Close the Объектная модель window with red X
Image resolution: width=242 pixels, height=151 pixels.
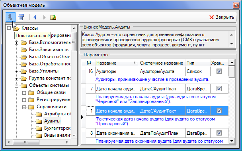[236, 6]
